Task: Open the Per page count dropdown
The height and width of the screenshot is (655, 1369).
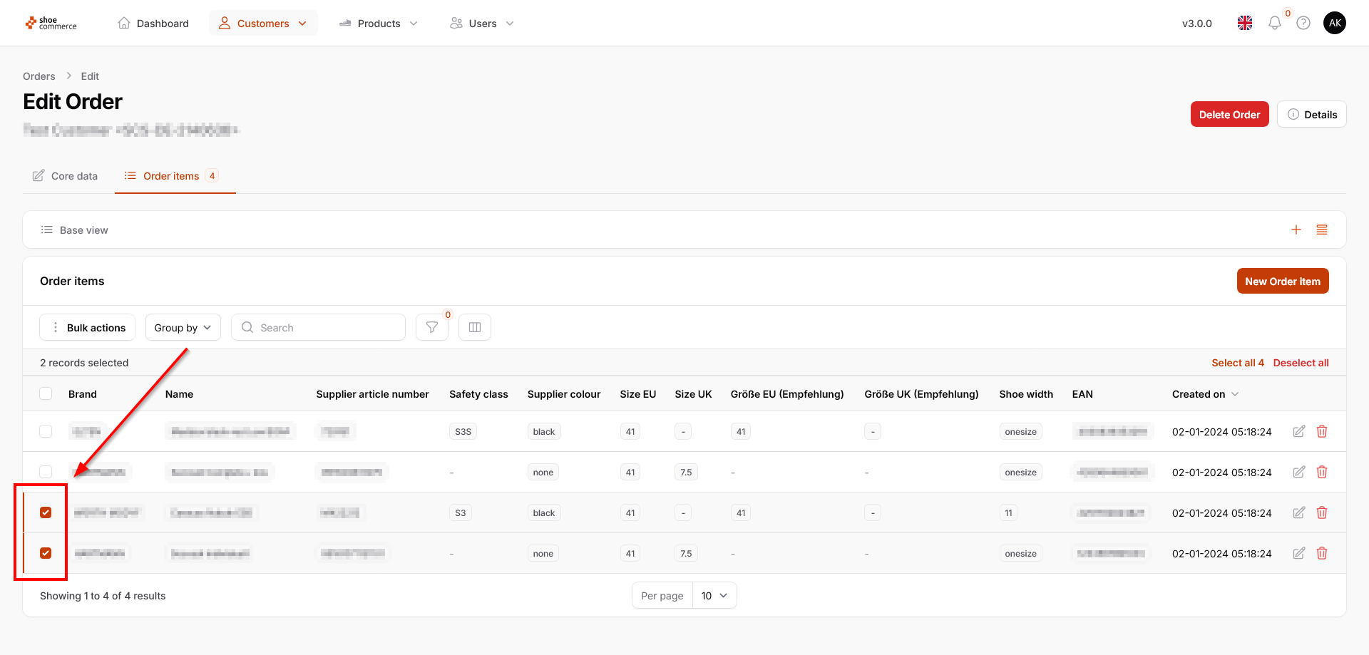Action: pyautogui.click(x=714, y=596)
